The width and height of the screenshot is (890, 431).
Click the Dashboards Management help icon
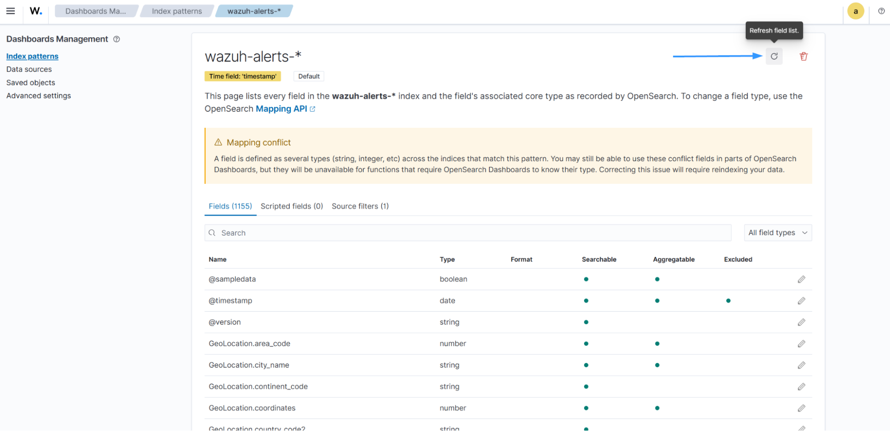pyautogui.click(x=117, y=39)
